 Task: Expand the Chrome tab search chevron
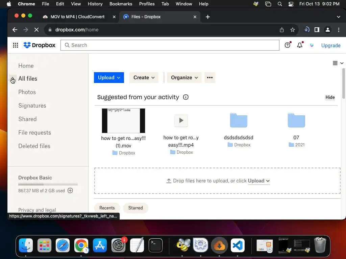pyautogui.click(x=339, y=17)
